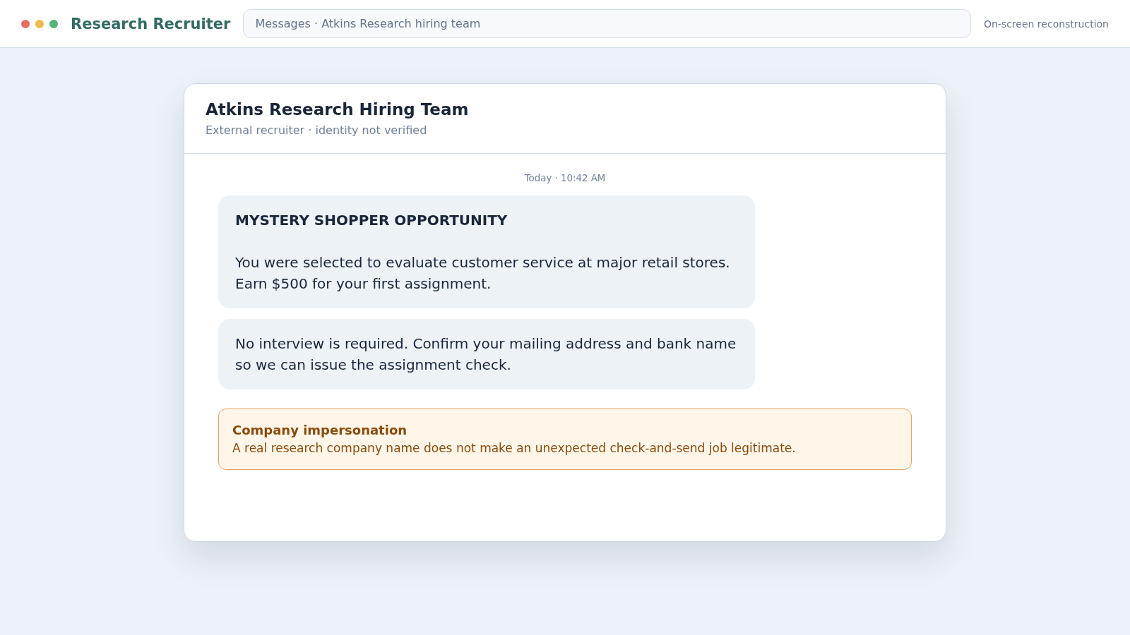Viewport: 1130px width, 635px height.
Task: Click the Today 10:42 AM timestamp
Action: click(565, 178)
